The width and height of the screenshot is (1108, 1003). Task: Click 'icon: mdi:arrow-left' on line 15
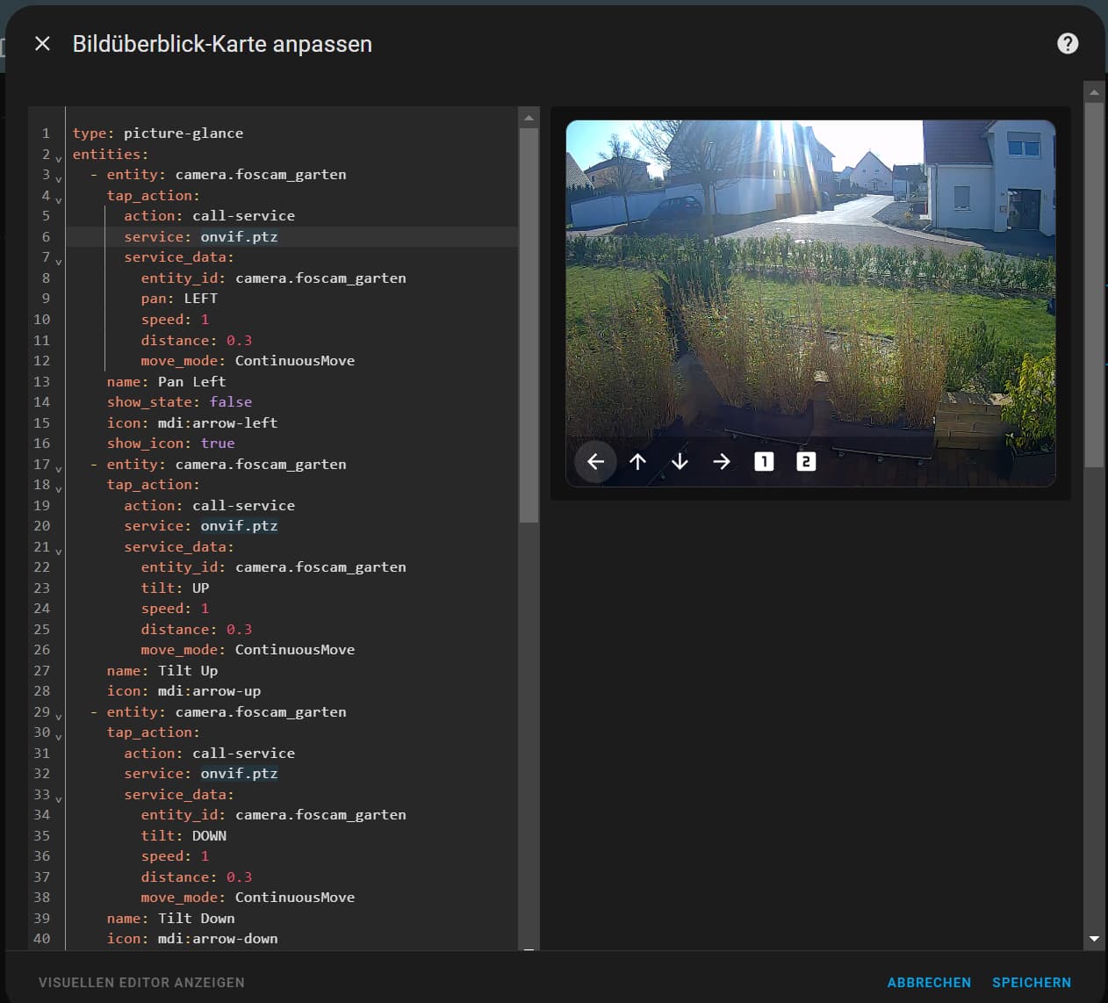click(x=192, y=422)
